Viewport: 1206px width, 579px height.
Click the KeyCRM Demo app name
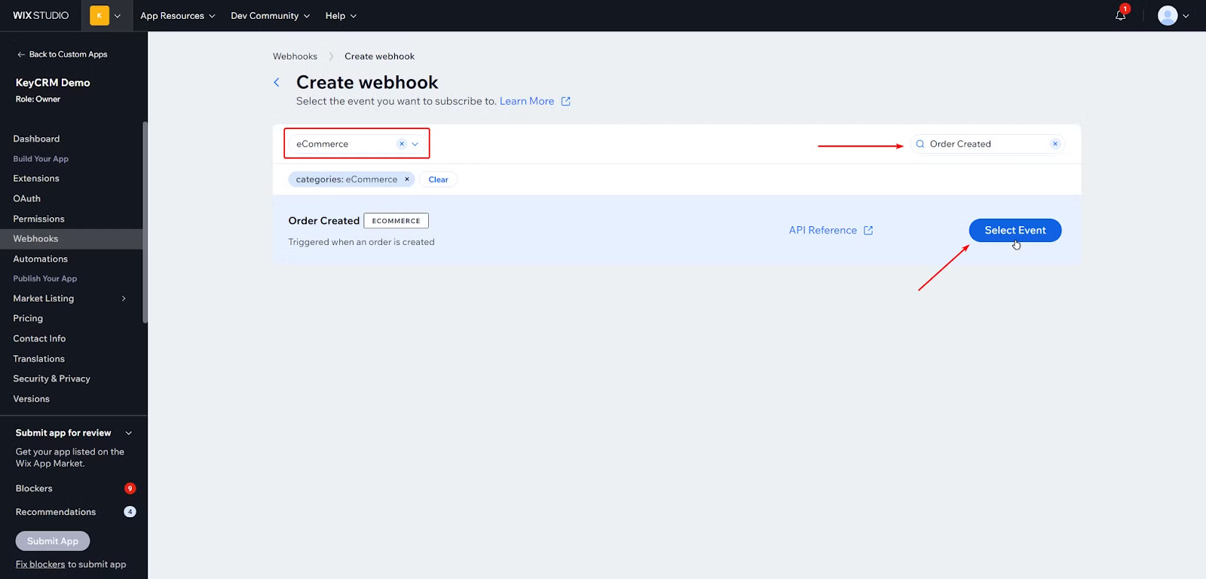tap(53, 83)
